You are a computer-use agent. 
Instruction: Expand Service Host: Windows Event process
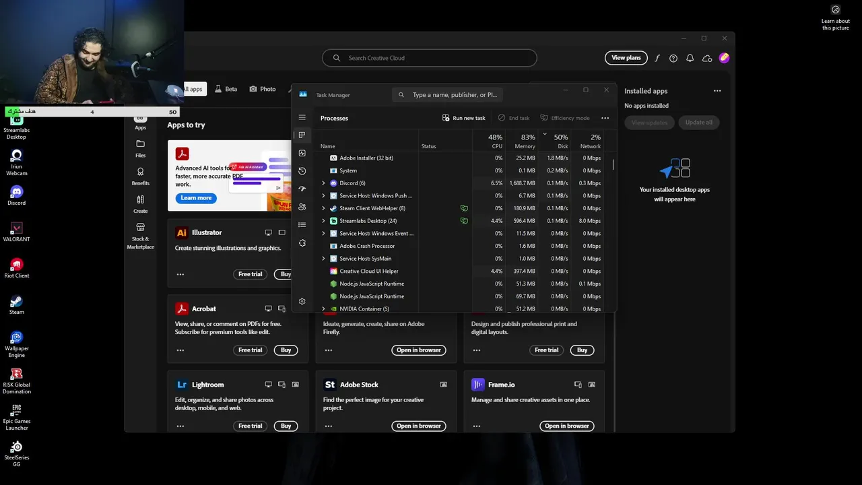click(x=323, y=233)
